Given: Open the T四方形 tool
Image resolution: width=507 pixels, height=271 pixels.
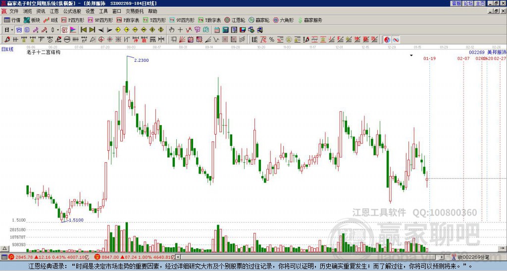Looking at the screenshot, I should coord(154,20).
